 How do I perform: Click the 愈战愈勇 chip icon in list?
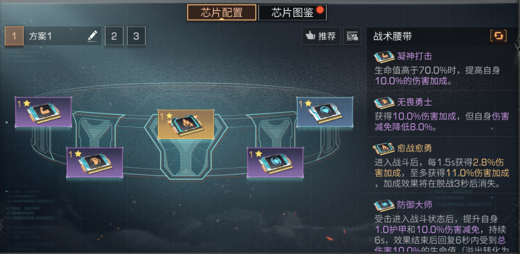[384, 148]
